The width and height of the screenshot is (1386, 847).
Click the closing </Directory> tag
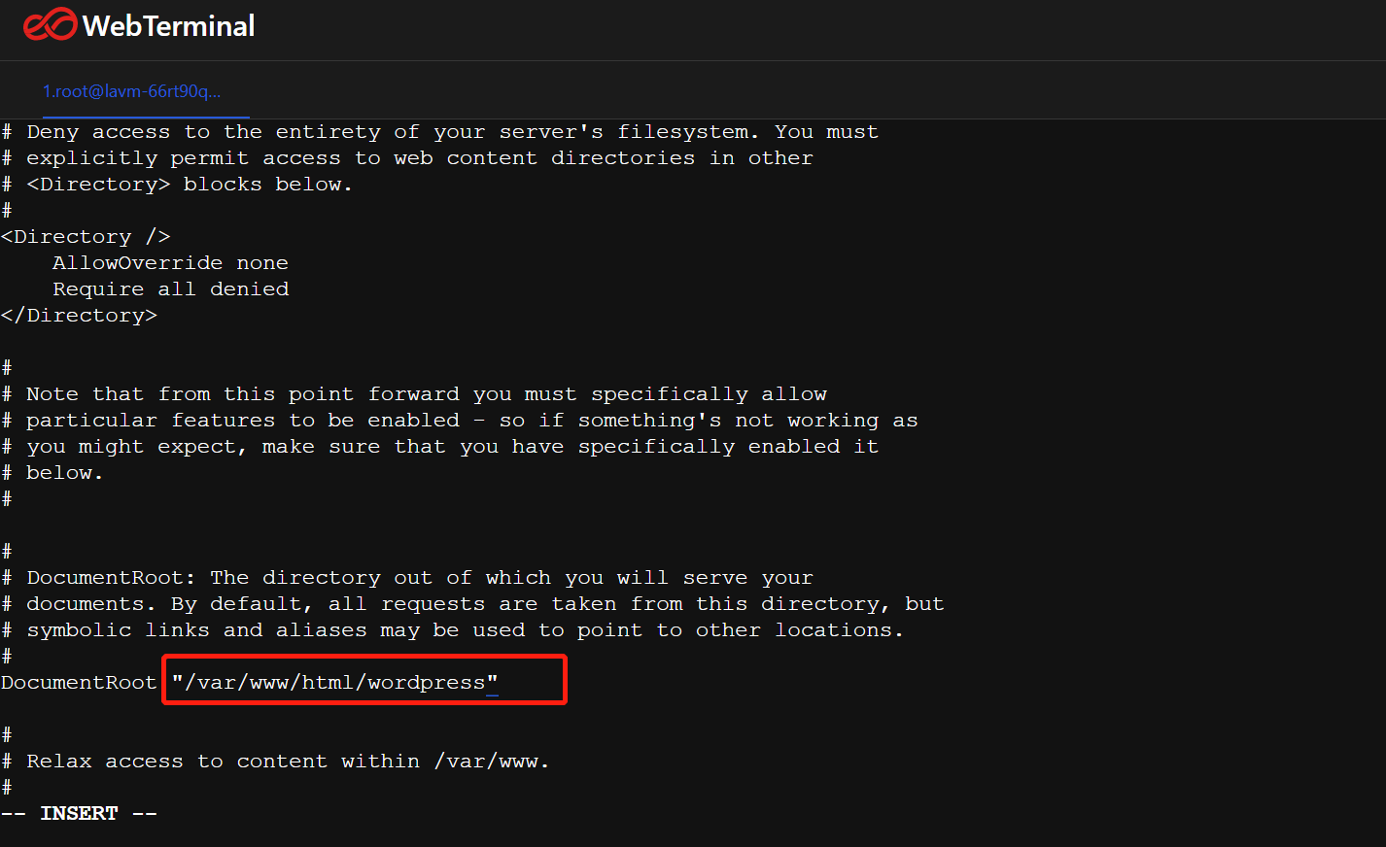pos(79,316)
